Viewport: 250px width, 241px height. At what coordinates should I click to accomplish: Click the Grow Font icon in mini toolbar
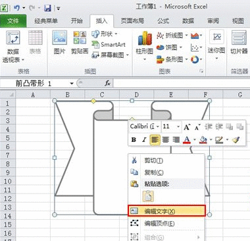click(x=187, y=127)
